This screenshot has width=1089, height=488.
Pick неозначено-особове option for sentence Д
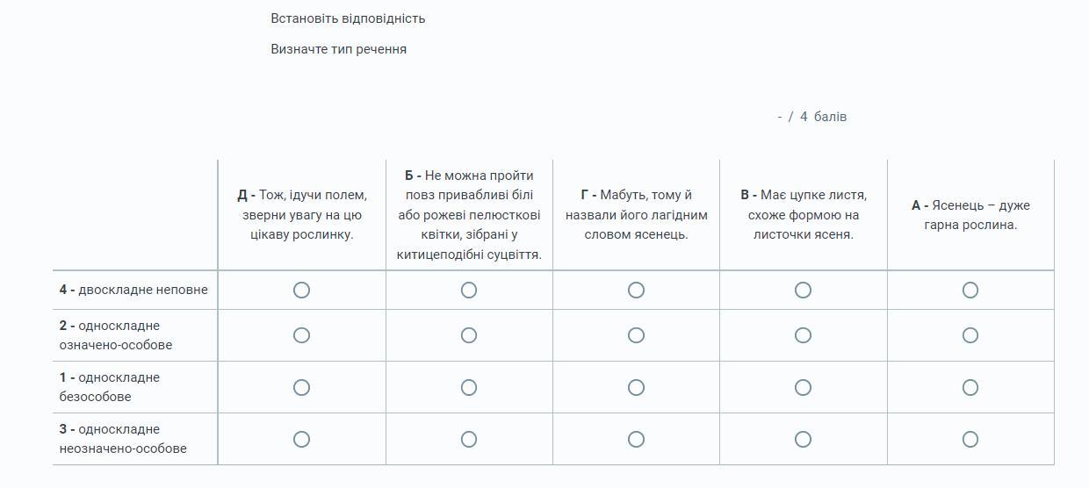point(301,439)
